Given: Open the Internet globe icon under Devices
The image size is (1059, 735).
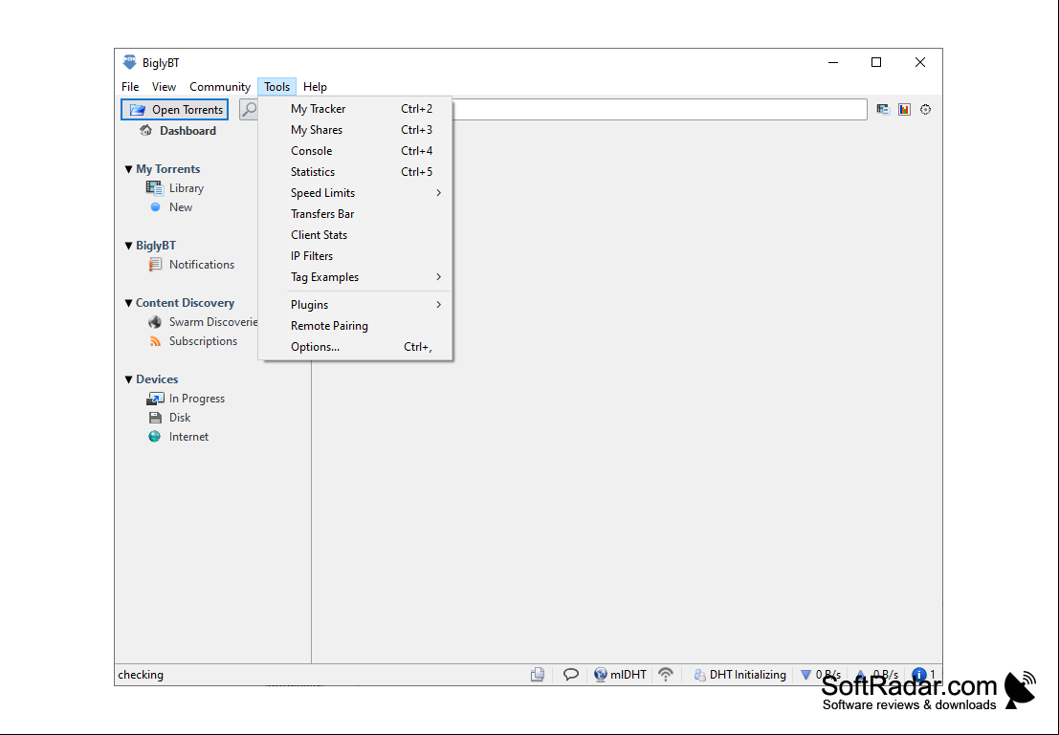Looking at the screenshot, I should (x=155, y=437).
